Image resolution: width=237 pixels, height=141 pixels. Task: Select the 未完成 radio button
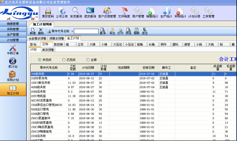40,60
